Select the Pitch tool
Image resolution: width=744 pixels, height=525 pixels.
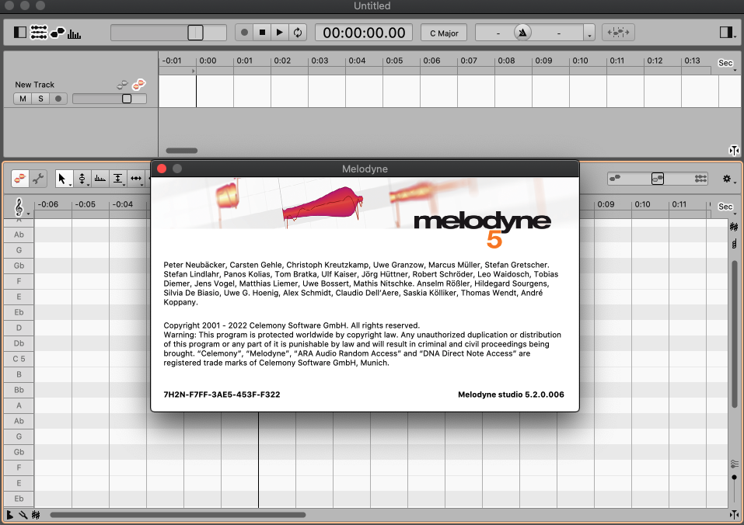82,178
